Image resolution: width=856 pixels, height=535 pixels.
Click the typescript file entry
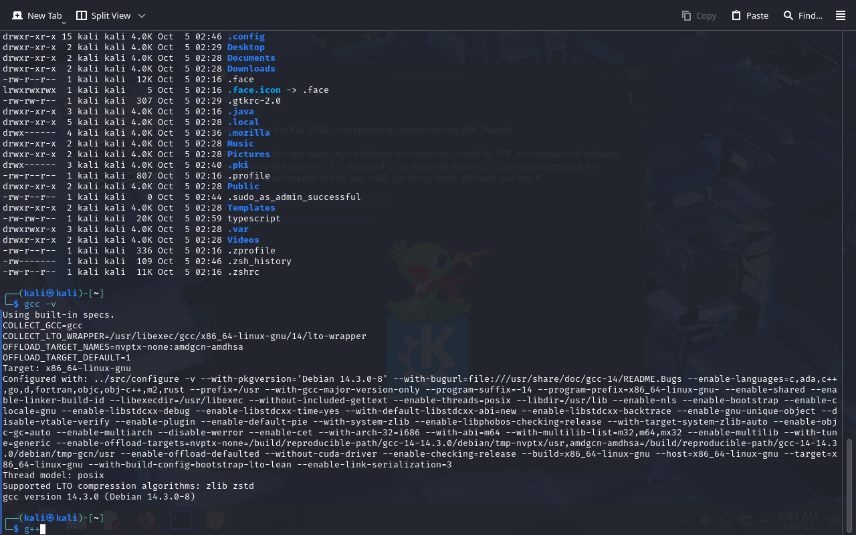(x=253, y=219)
